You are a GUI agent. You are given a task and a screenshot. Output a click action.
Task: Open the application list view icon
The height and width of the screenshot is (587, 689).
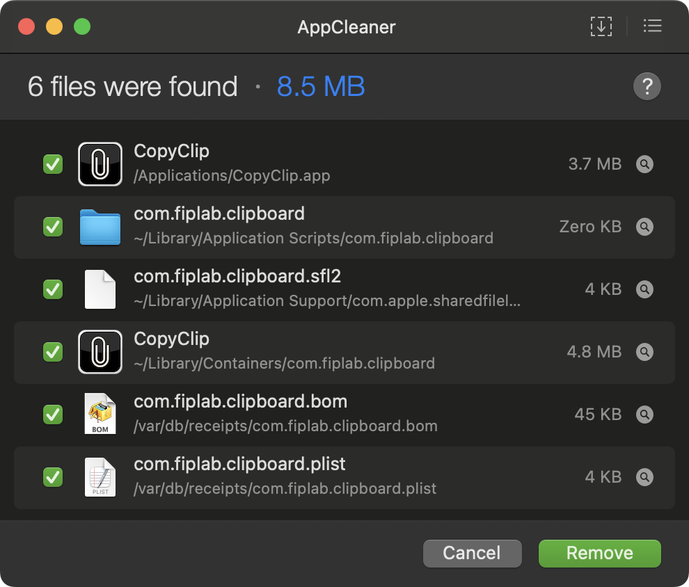tap(652, 26)
